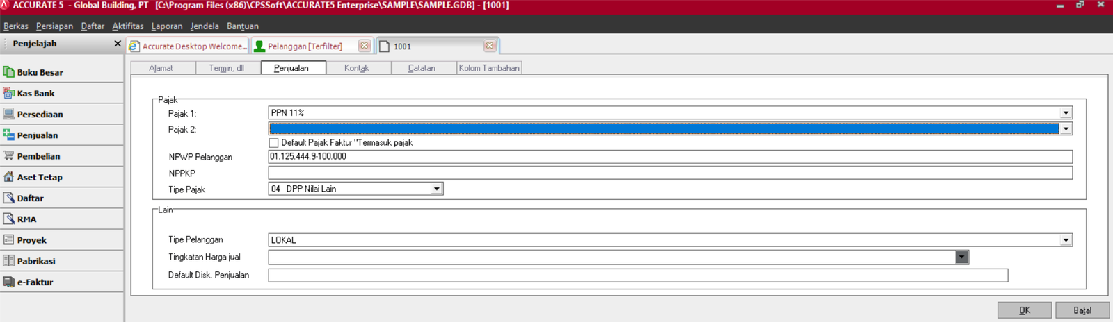
Task: Open the Pabrikasi module icon
Action: [x=8, y=261]
